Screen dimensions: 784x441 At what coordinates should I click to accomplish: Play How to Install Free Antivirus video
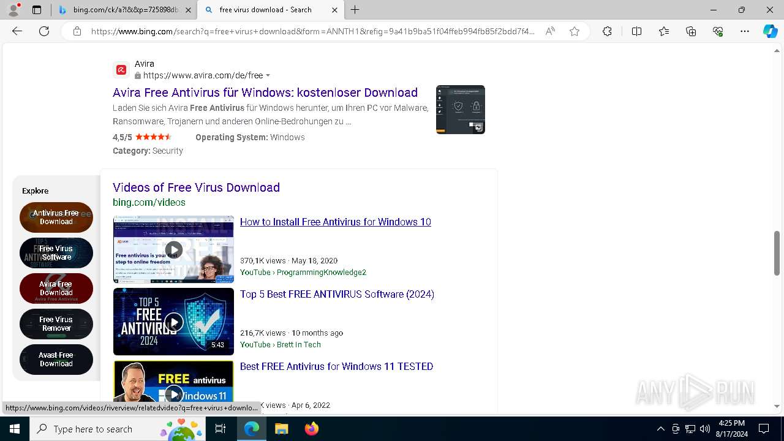pos(173,249)
